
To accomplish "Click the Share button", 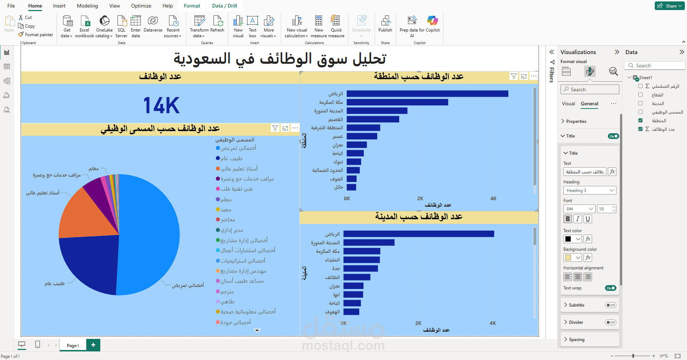I will pyautogui.click(x=669, y=6).
